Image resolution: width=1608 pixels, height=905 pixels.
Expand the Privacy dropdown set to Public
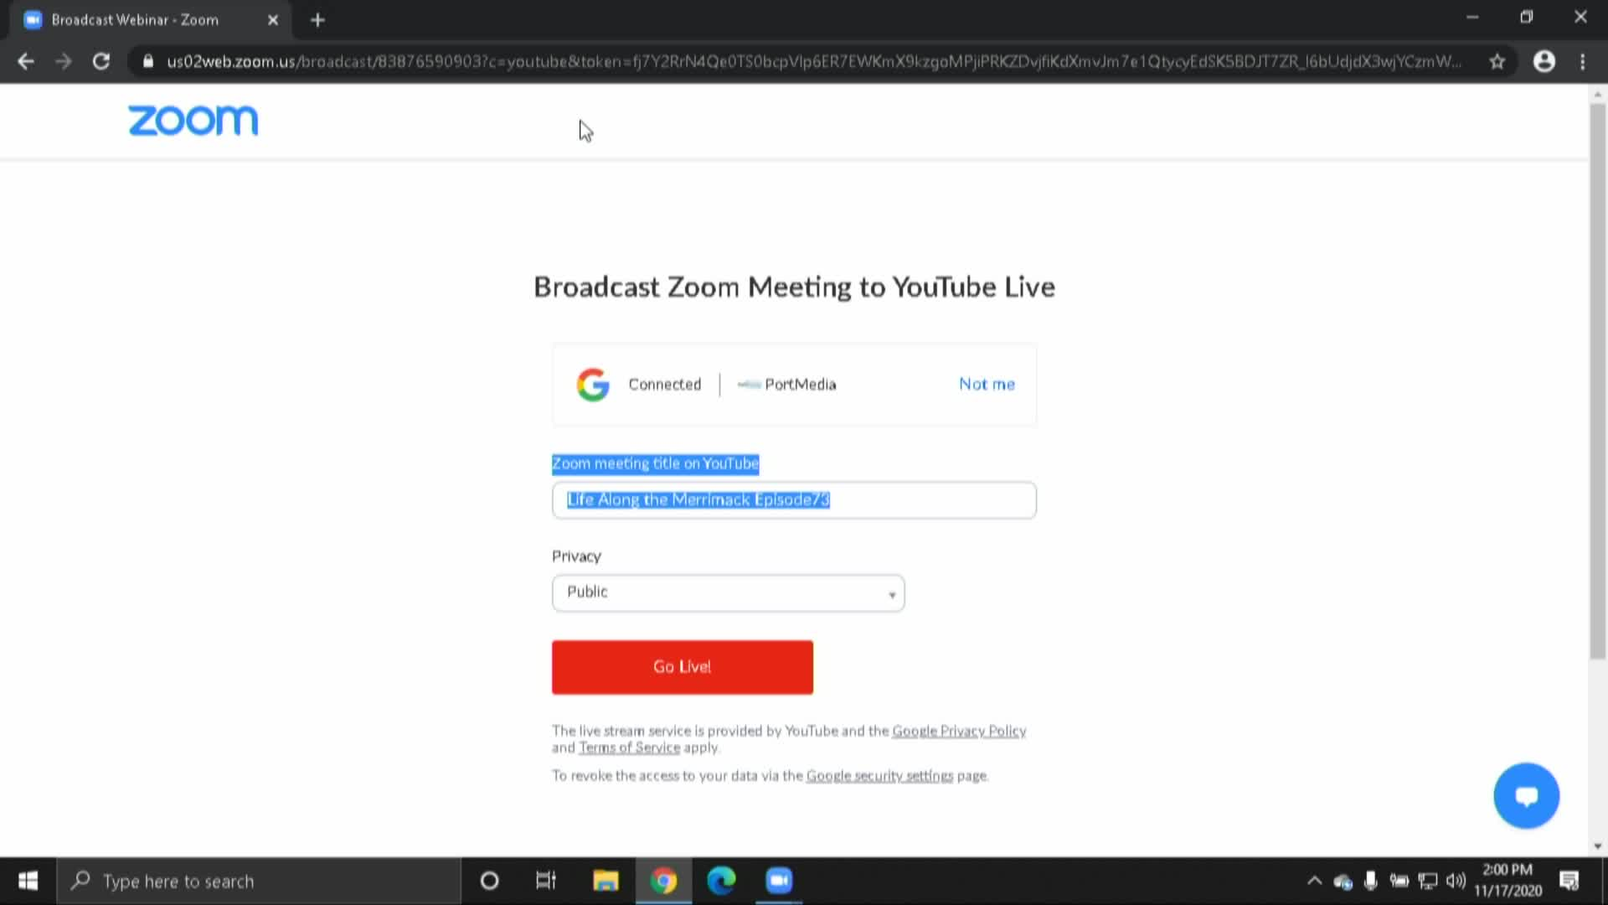(728, 593)
